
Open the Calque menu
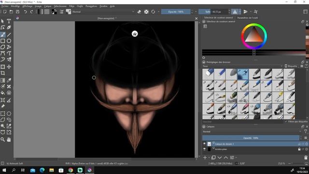click(x=47, y=6)
